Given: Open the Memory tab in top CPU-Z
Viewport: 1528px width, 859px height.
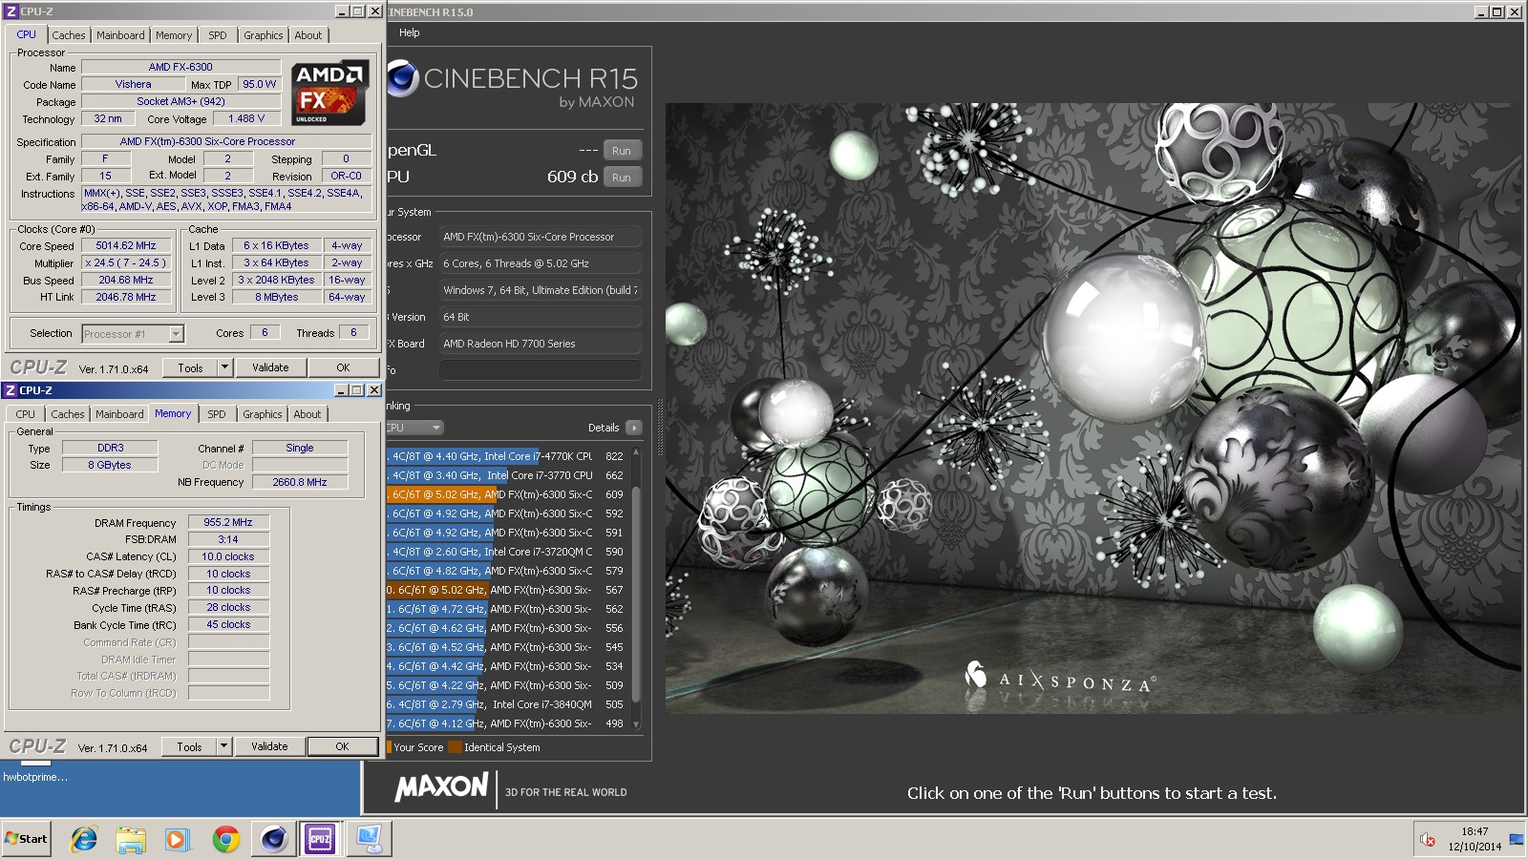Looking at the screenshot, I should click(174, 35).
